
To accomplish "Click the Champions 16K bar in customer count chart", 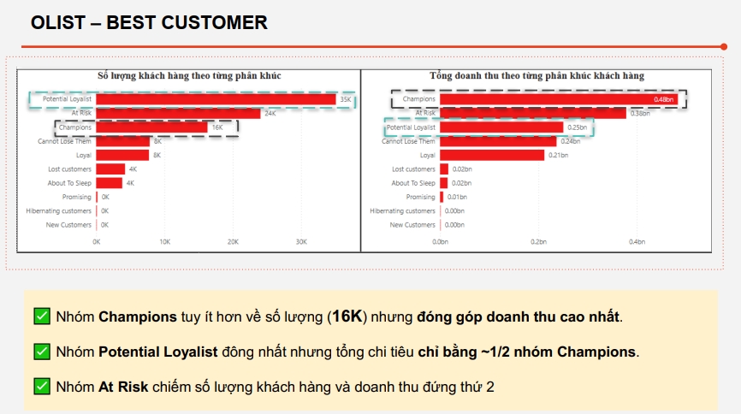I will [x=151, y=127].
